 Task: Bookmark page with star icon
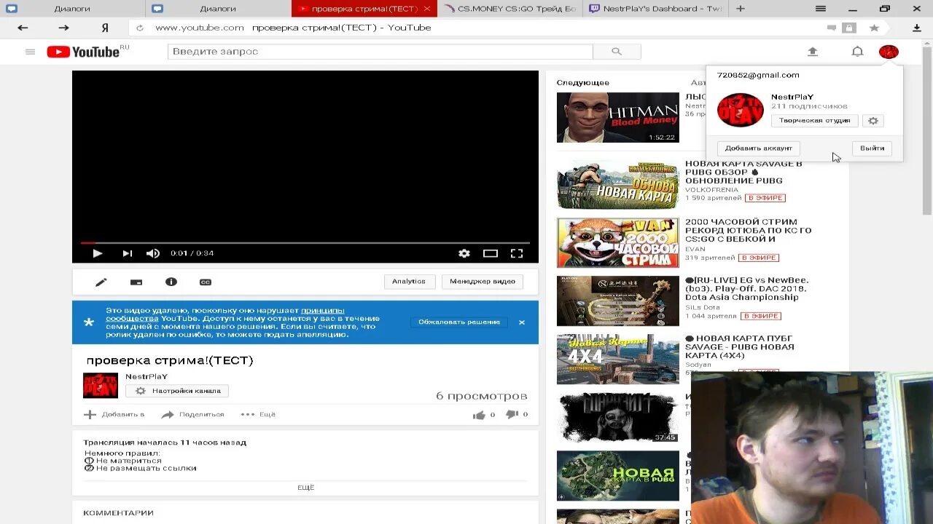point(874,28)
